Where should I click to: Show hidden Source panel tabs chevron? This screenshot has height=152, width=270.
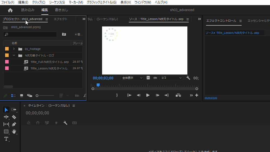(x=200, y=19)
